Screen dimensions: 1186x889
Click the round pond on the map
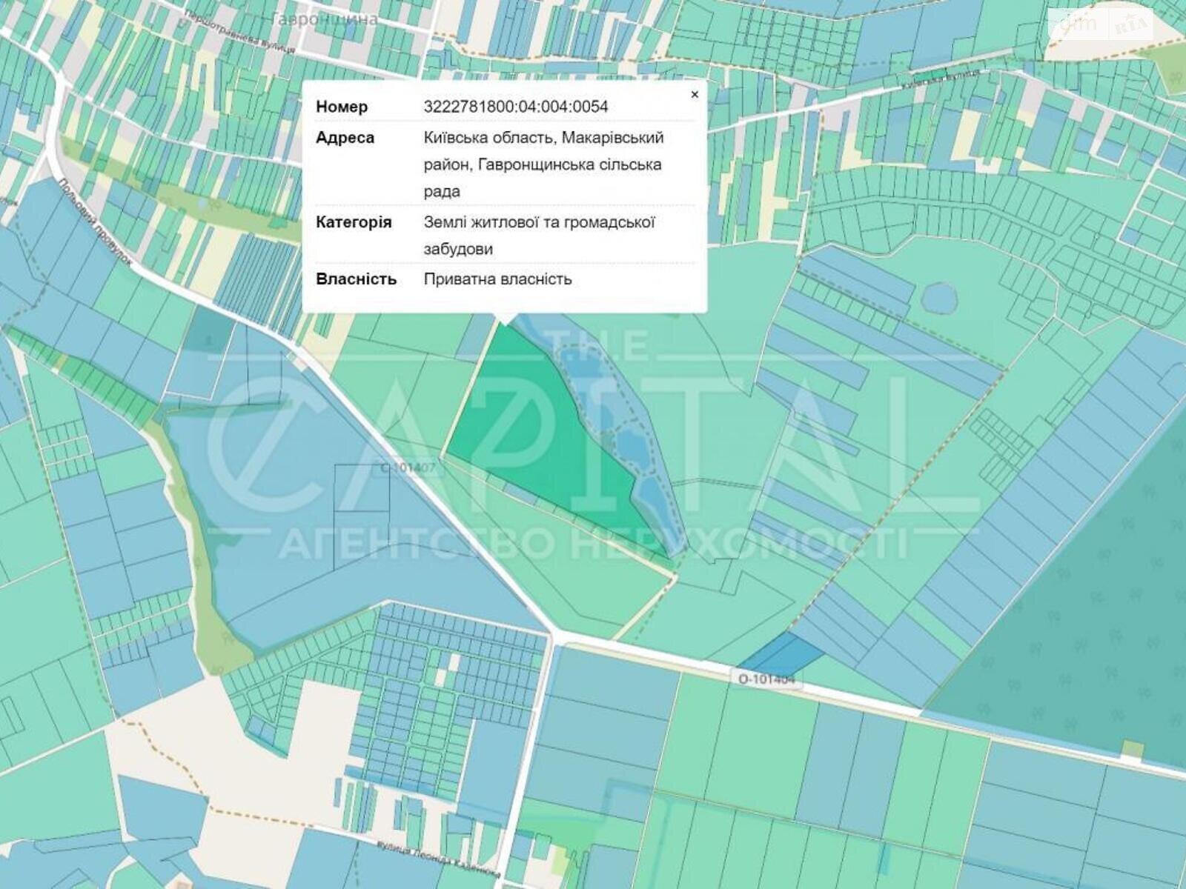point(939,299)
